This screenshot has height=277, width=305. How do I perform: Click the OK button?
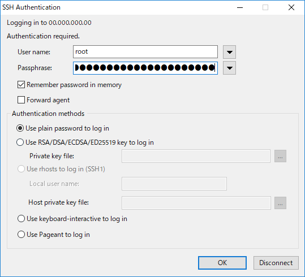[x=222, y=263]
